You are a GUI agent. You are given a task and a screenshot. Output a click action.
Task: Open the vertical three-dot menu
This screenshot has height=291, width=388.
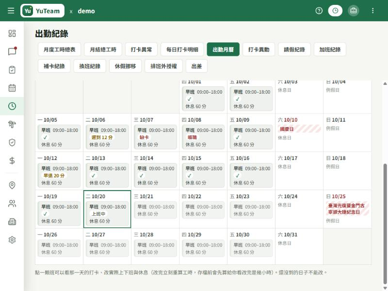(x=372, y=11)
